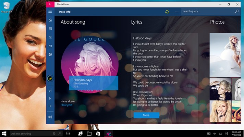
Task: Click the taskbar microphone icon
Action: [54, 134]
